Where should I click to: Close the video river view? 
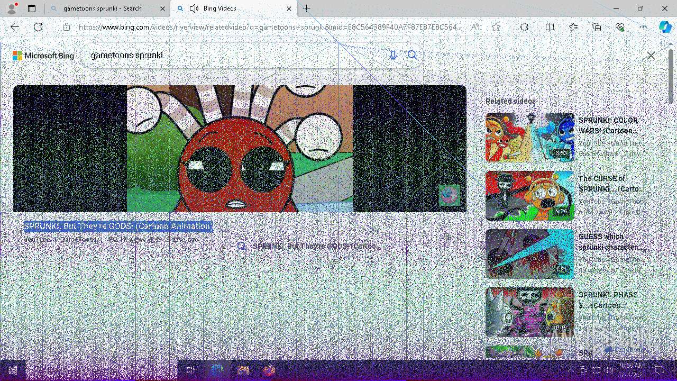pyautogui.click(x=651, y=56)
